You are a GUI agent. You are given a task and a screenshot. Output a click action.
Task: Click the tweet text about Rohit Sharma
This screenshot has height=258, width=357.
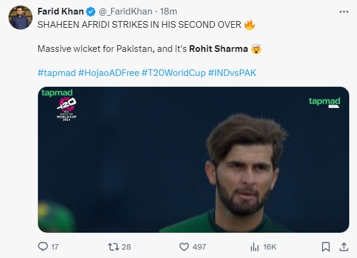pos(150,49)
